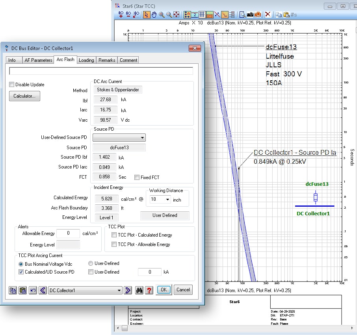
Task: Zoom in with the magnifier plus tool
Action: pyautogui.click(x=161, y=15)
